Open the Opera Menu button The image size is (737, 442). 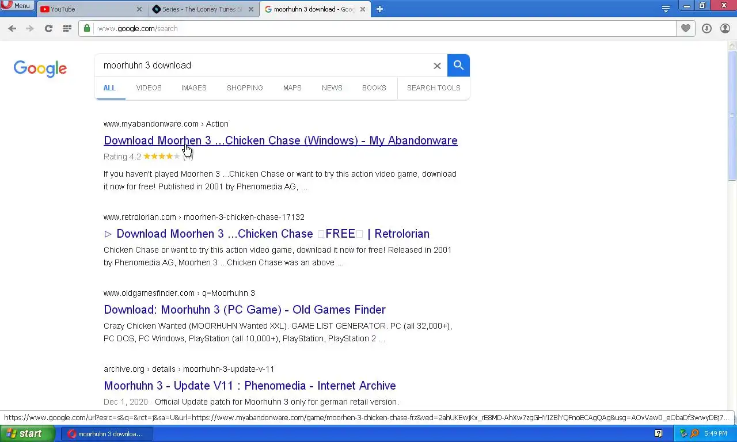17,6
